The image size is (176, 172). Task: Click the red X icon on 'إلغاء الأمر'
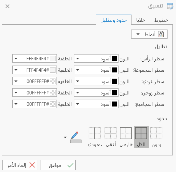click(x=32, y=165)
